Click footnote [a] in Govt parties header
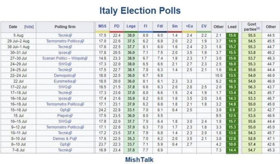The width and height of the screenshot is (280, 164). click(258, 28)
